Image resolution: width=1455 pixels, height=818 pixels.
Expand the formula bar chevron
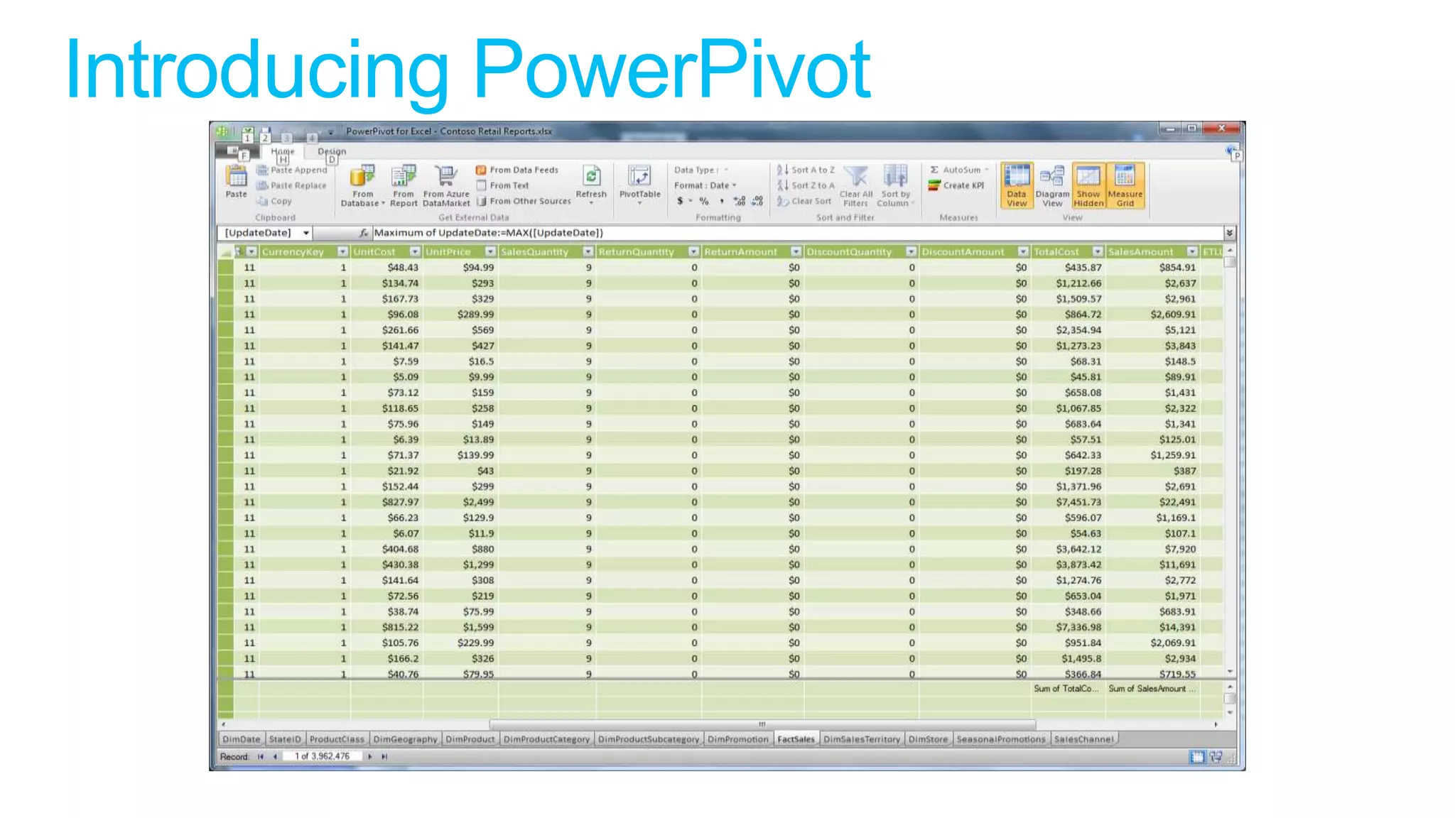pyautogui.click(x=1230, y=233)
